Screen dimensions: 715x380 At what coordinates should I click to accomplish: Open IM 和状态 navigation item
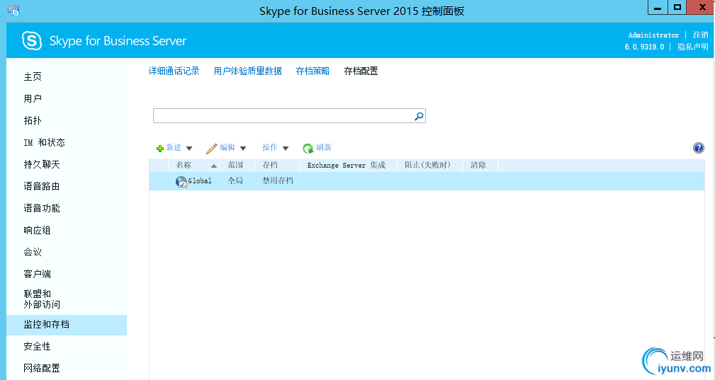tap(44, 142)
